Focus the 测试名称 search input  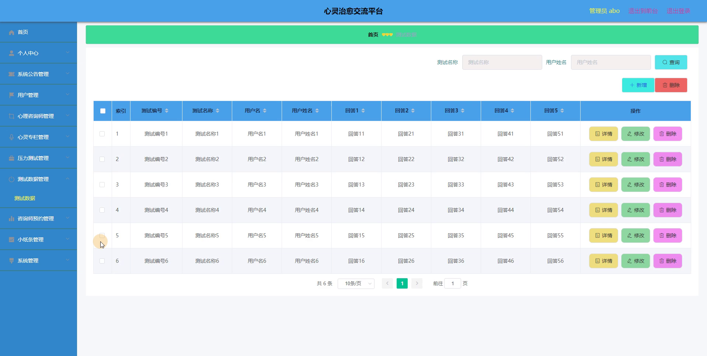(502, 62)
